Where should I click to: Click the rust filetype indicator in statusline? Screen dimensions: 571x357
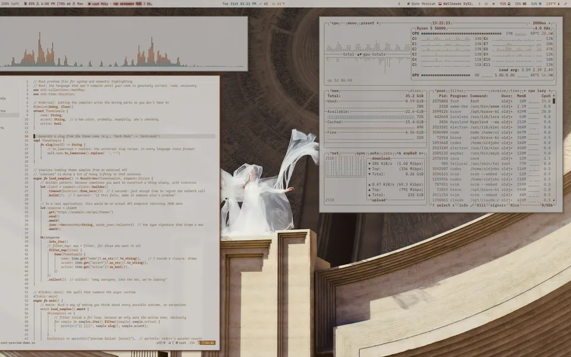tap(181, 343)
